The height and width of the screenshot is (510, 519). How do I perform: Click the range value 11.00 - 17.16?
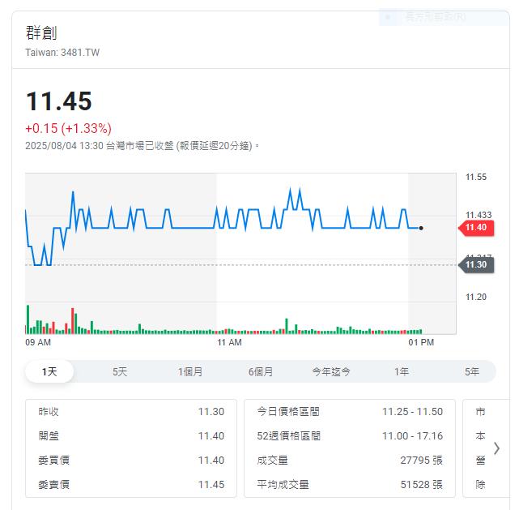click(413, 435)
